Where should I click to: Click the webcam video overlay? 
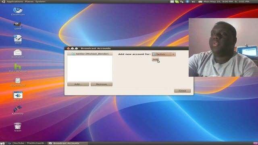click(x=223, y=48)
